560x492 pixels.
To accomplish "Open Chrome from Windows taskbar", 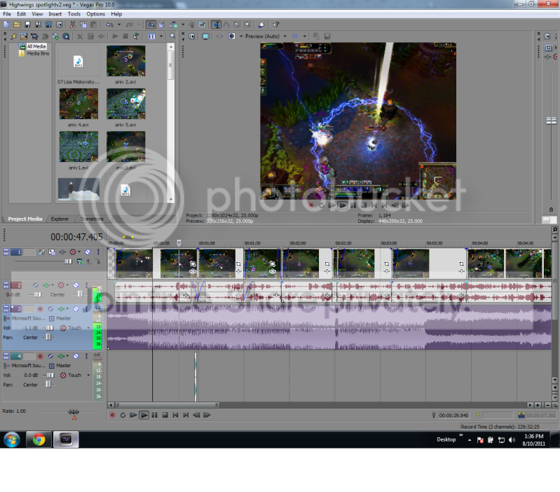I will (39, 439).
